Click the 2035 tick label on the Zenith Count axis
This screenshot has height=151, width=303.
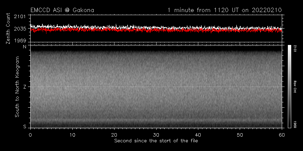[x=20, y=29]
